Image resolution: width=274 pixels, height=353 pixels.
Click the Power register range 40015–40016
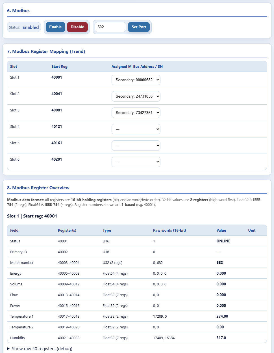point(69,305)
